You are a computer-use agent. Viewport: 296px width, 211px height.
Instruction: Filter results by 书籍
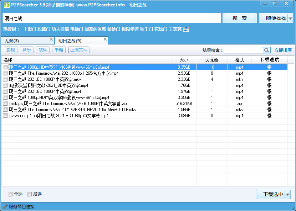[59, 50]
